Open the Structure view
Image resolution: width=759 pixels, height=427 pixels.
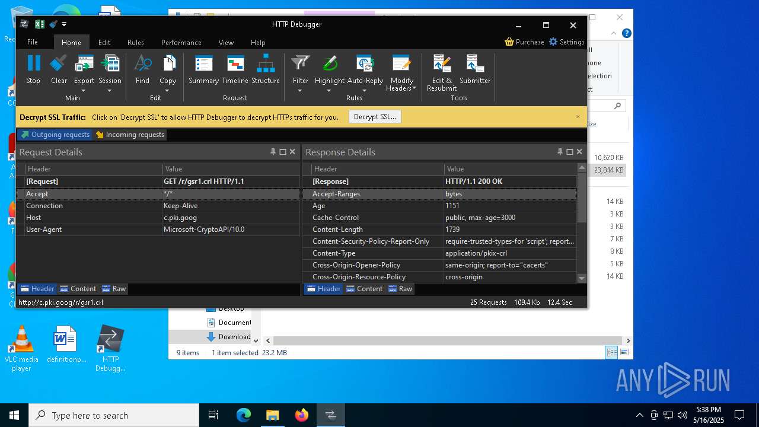266,63
